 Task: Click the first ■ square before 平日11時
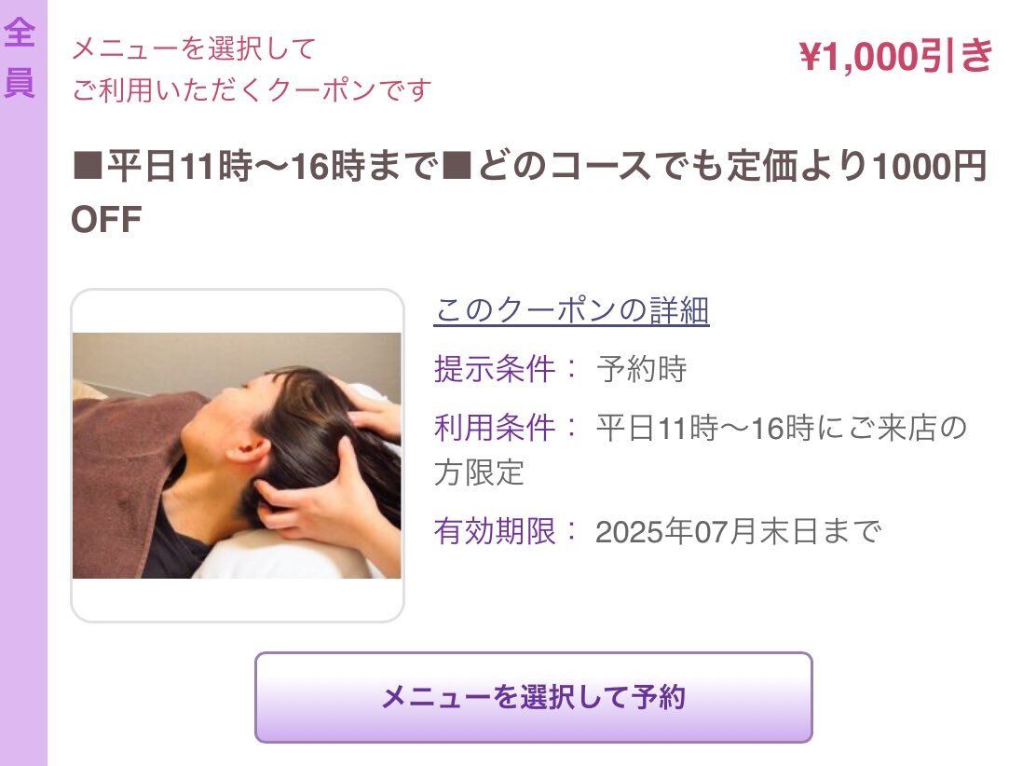(x=88, y=166)
